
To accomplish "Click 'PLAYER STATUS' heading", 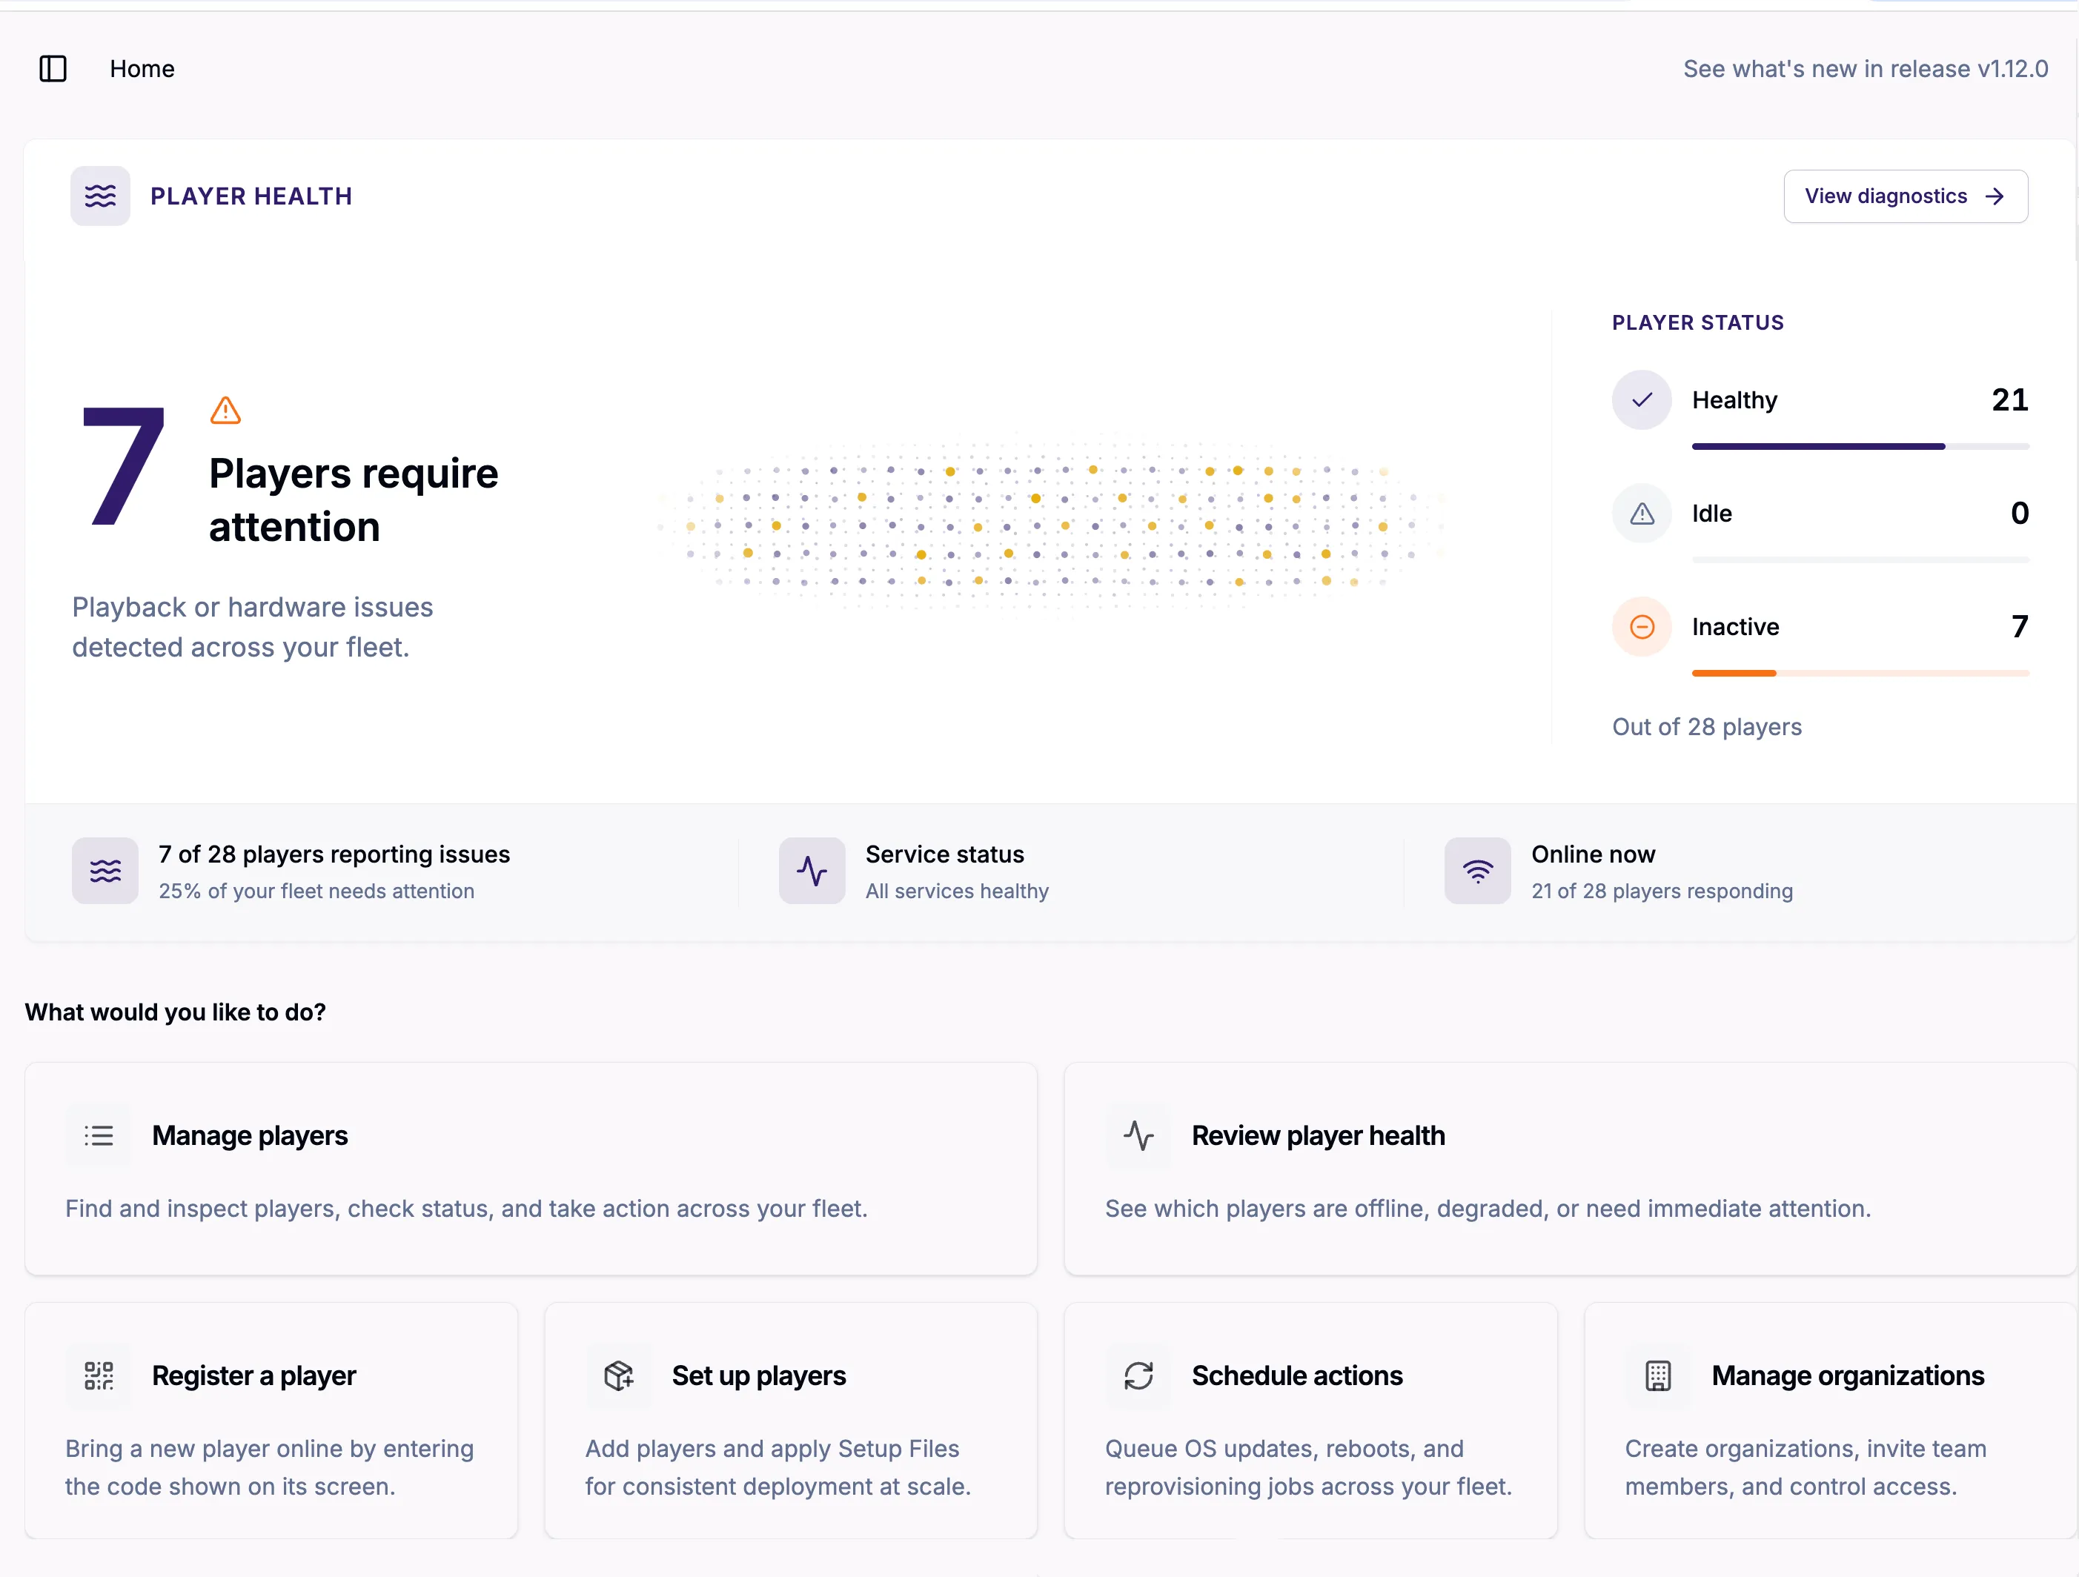I will coord(1697,322).
